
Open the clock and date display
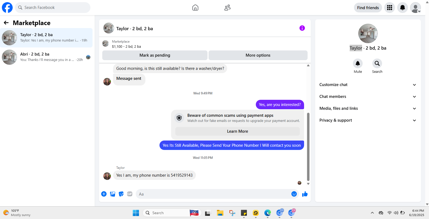tap(417, 213)
